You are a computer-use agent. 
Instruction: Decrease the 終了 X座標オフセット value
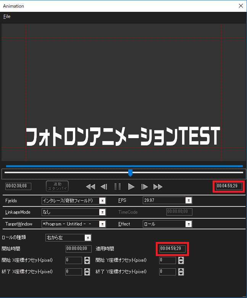coord(87,274)
